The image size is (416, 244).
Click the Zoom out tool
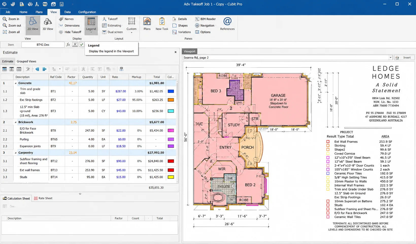12,26
